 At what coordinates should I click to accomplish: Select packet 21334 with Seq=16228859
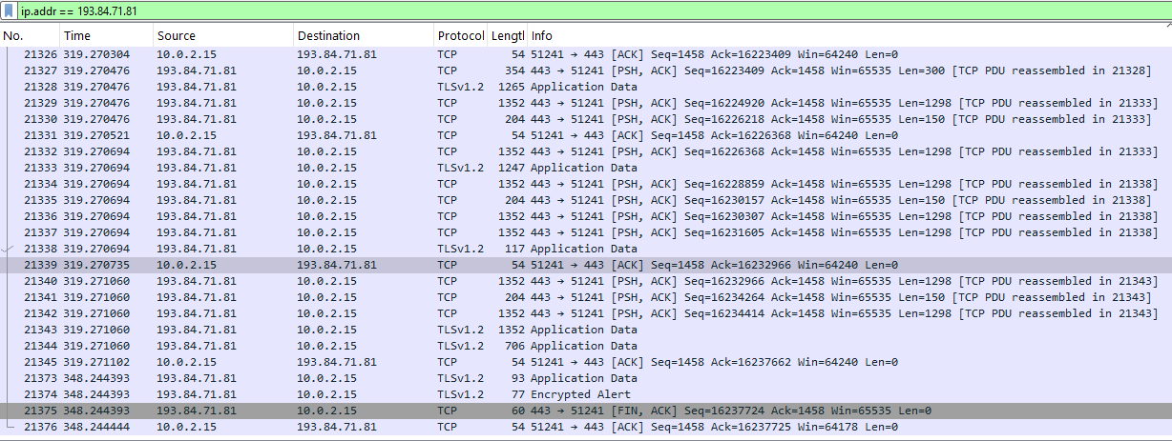pyautogui.click(x=586, y=184)
